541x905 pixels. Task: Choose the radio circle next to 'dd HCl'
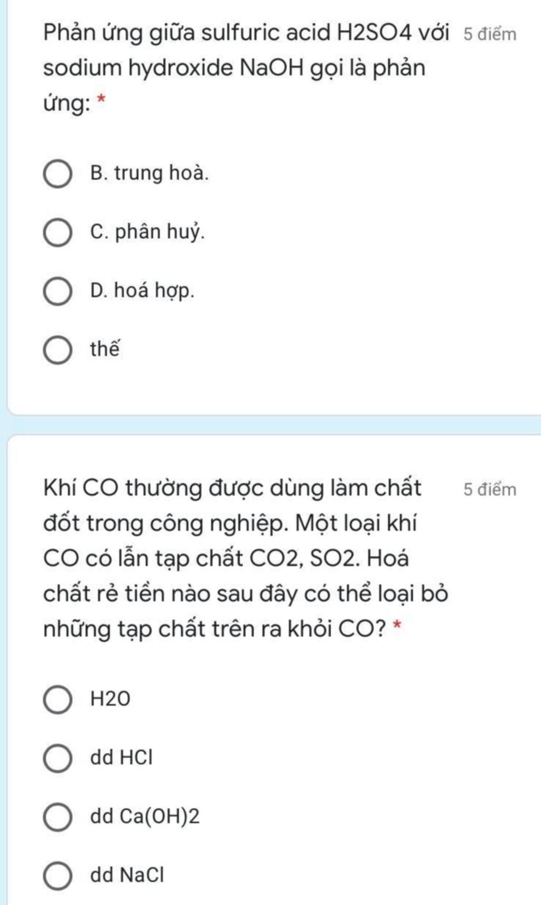58,758
